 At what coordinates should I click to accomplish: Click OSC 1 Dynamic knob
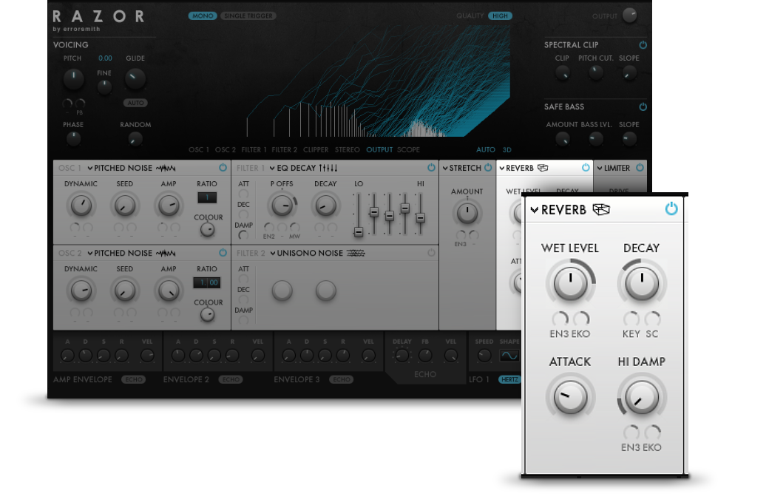tap(81, 206)
